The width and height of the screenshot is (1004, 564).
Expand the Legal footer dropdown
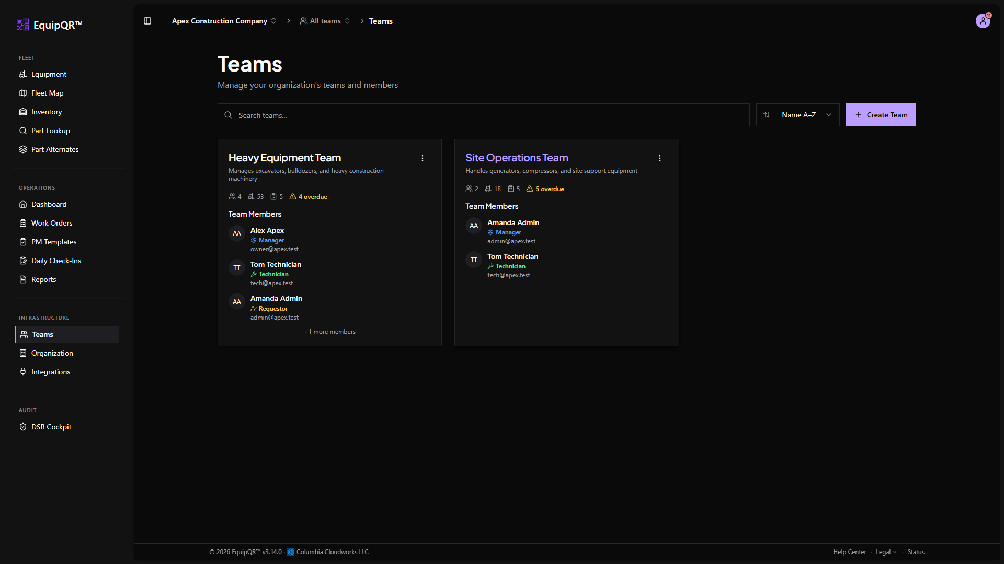point(886,552)
